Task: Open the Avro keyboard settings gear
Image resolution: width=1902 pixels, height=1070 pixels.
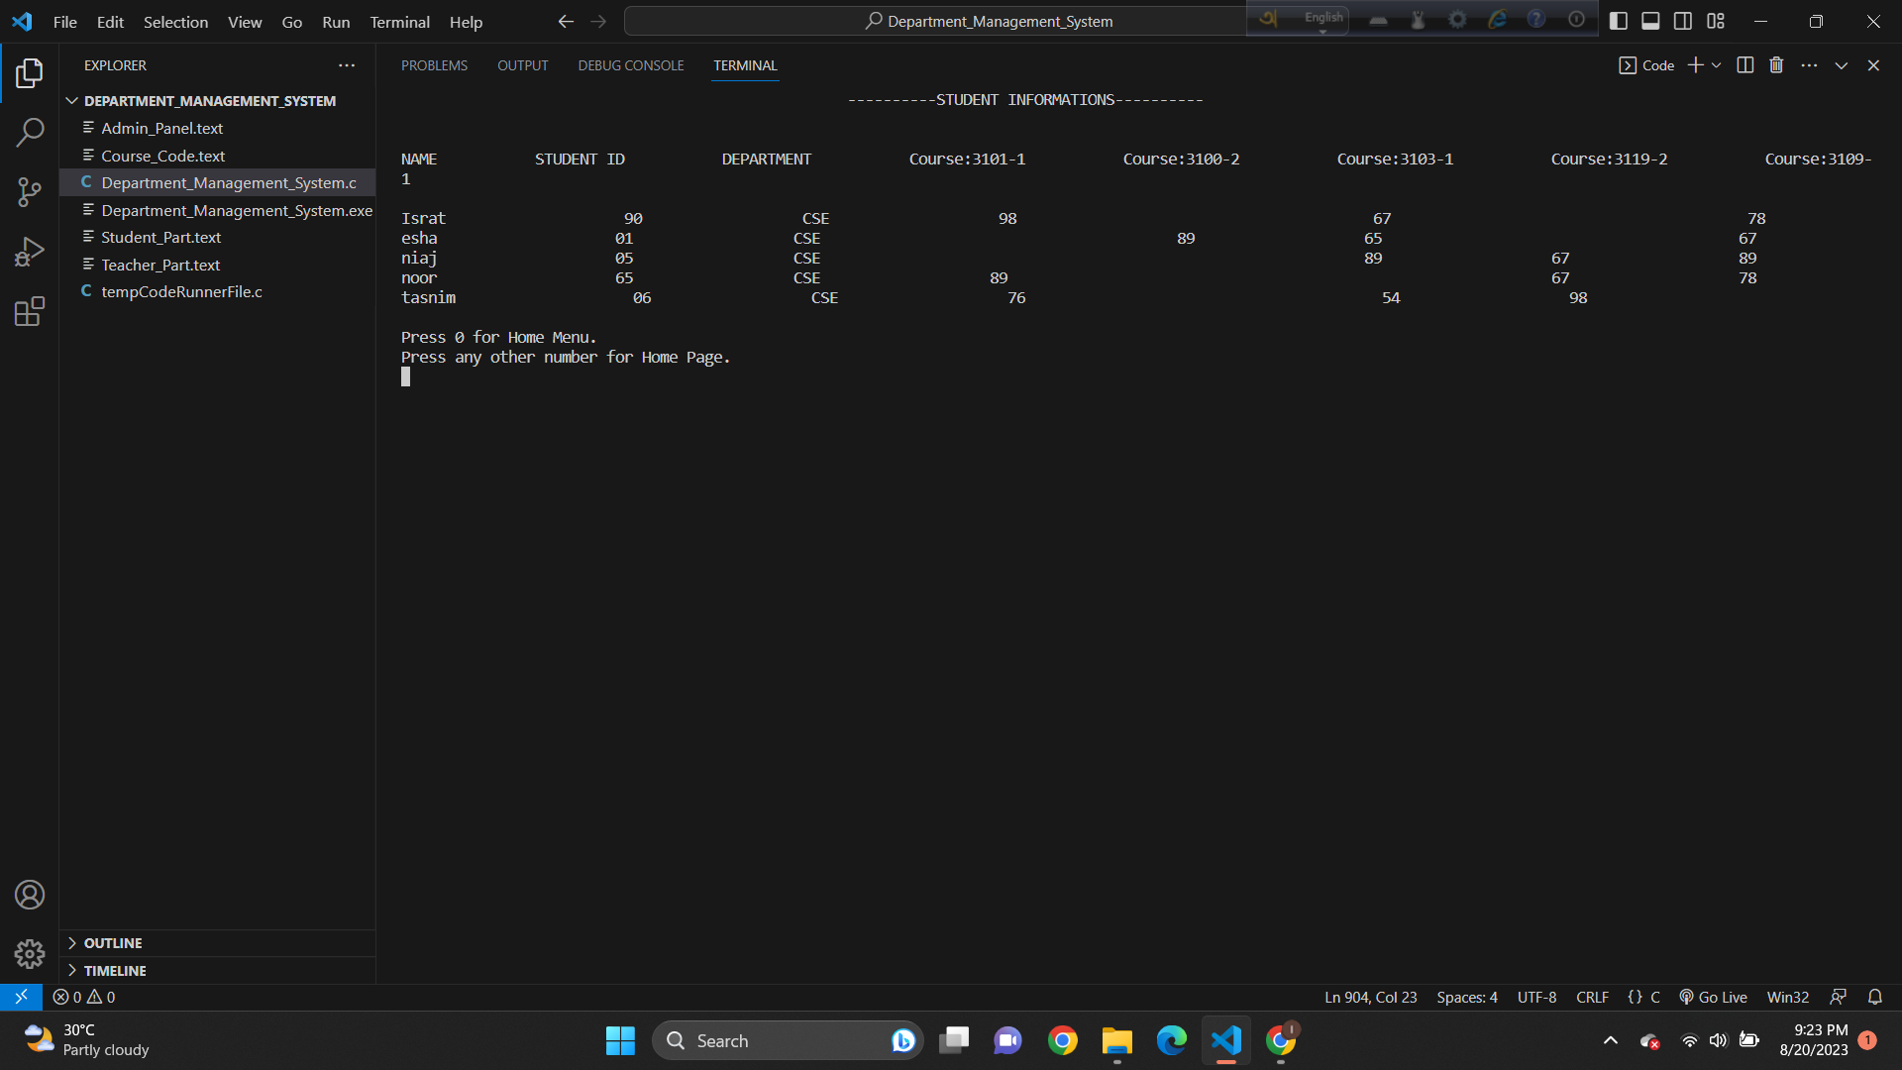Action: click(x=1457, y=19)
